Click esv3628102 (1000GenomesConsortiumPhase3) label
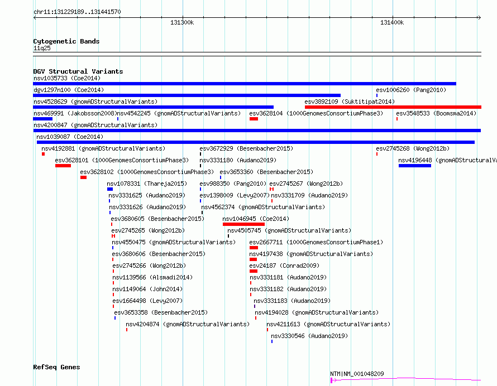The width and height of the screenshot is (497, 386). [x=147, y=172]
